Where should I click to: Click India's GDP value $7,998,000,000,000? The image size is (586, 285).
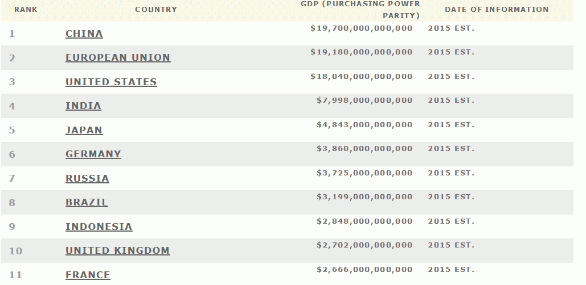(364, 100)
